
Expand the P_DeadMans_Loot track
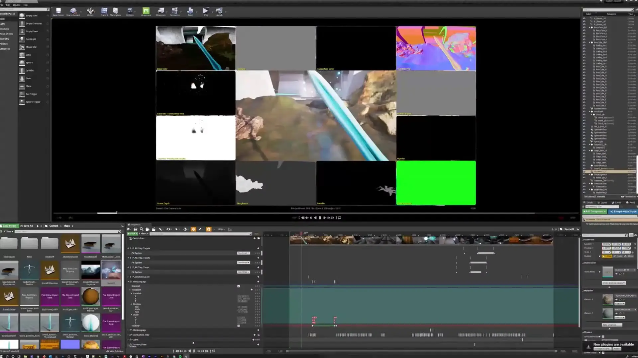128,277
